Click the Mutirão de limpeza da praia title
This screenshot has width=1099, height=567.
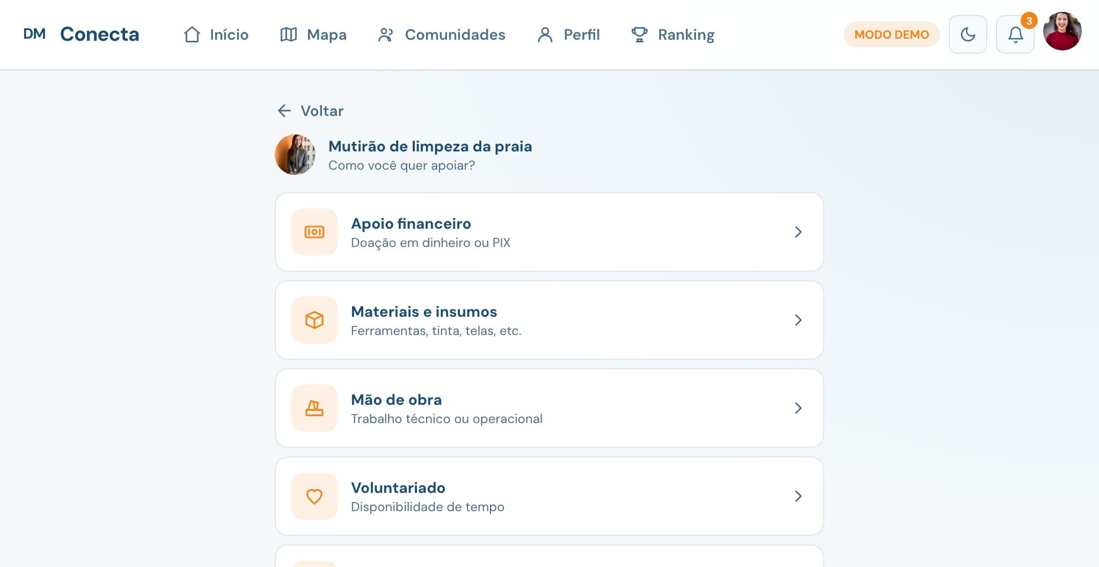[x=430, y=146]
